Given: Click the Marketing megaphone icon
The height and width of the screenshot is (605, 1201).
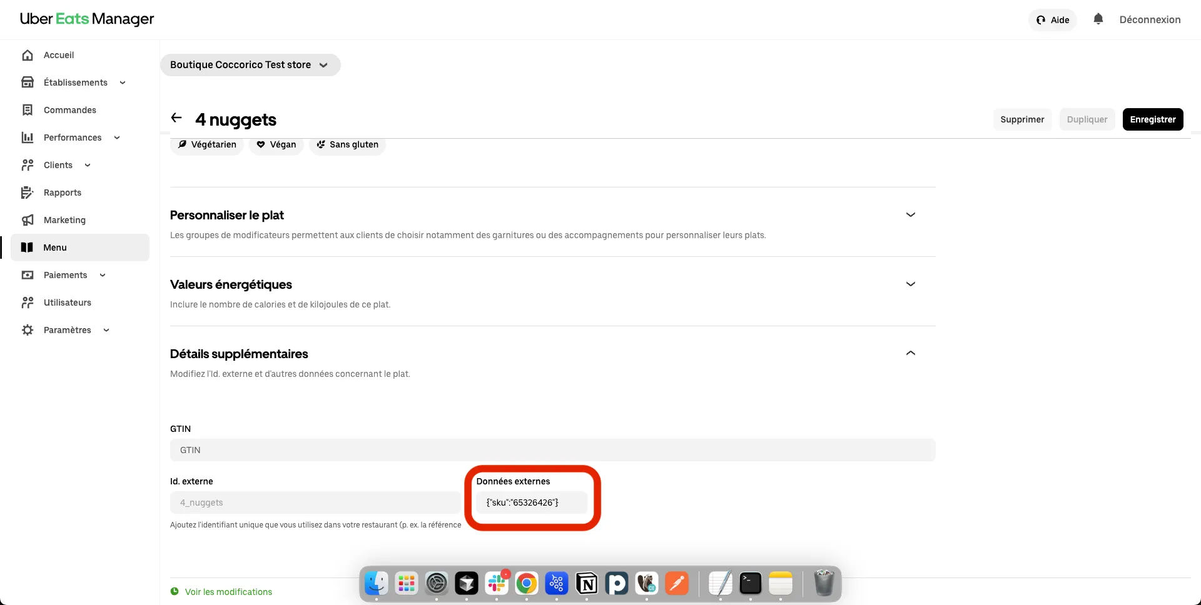Looking at the screenshot, I should point(28,220).
